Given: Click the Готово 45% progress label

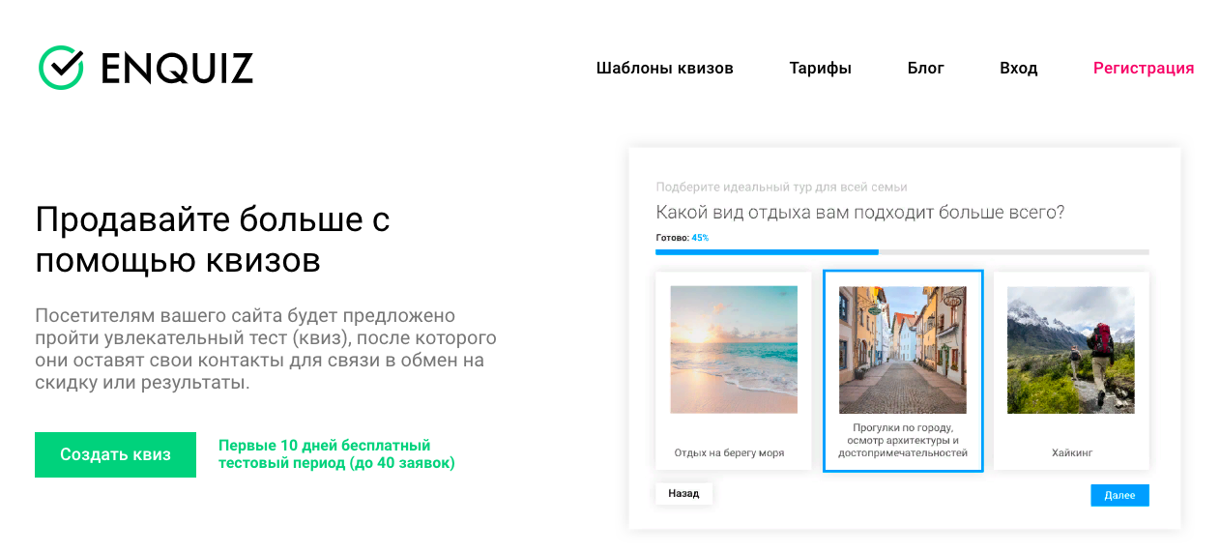Looking at the screenshot, I should 682,237.
